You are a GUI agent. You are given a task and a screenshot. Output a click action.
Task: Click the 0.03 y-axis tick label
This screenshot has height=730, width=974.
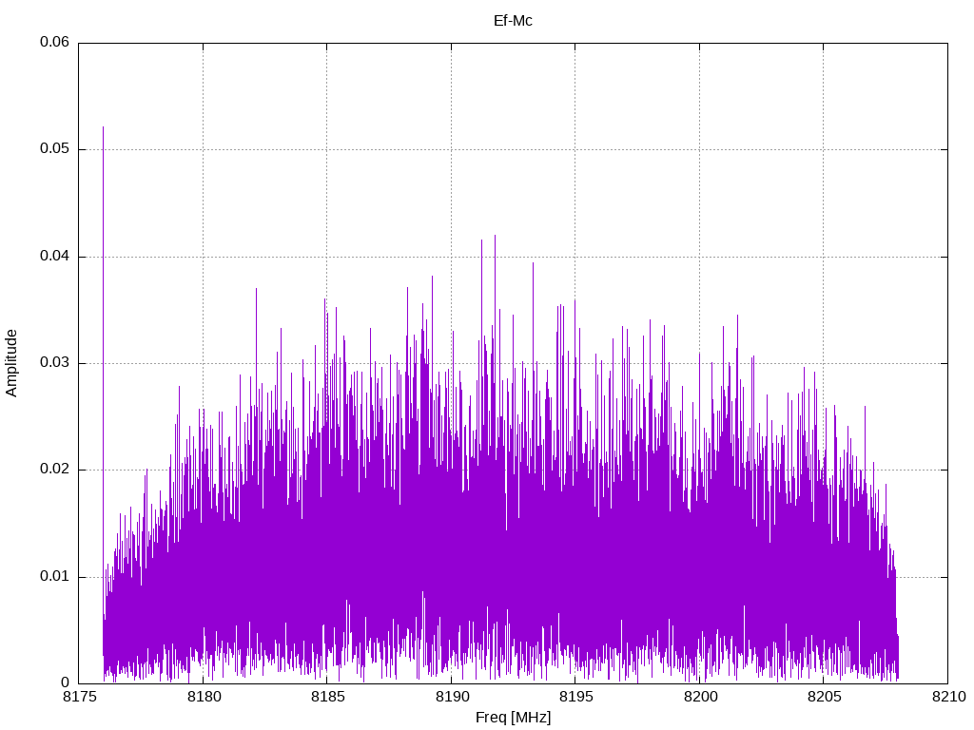tap(54, 362)
